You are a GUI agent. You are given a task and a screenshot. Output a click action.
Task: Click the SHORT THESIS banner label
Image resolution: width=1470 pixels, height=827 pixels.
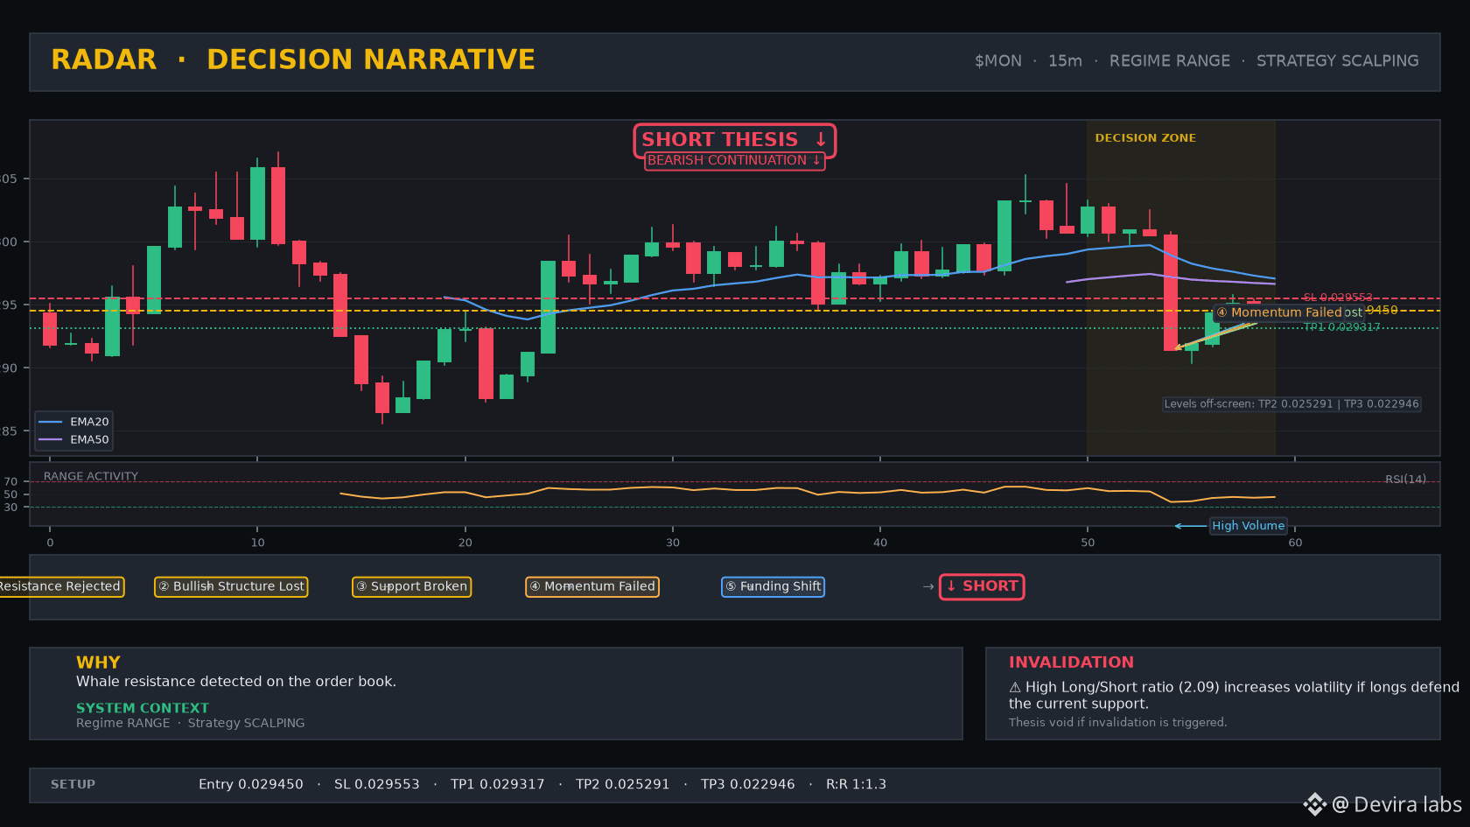[734, 140]
